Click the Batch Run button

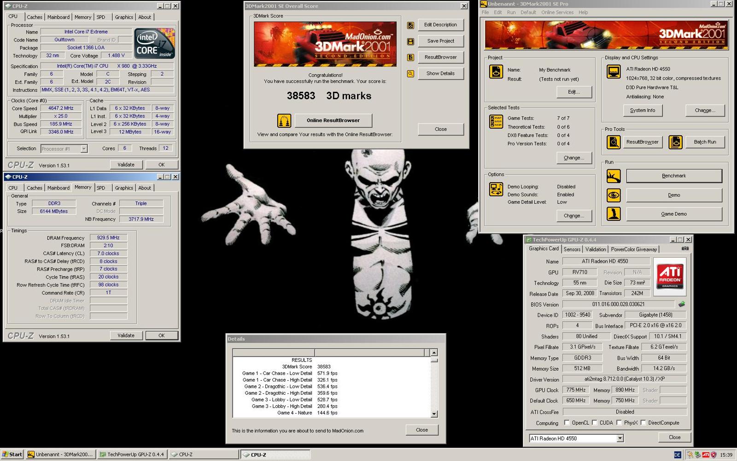point(705,142)
